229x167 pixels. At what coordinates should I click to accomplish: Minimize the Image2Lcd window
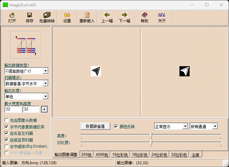(x=192, y=5)
